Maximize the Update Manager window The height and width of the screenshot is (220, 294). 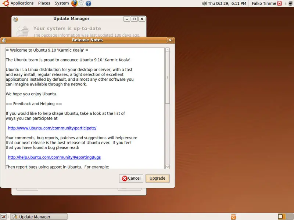click(134, 19)
